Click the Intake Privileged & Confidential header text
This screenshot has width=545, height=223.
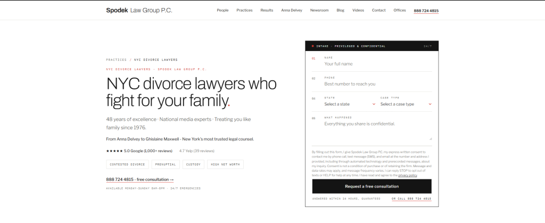350,46
